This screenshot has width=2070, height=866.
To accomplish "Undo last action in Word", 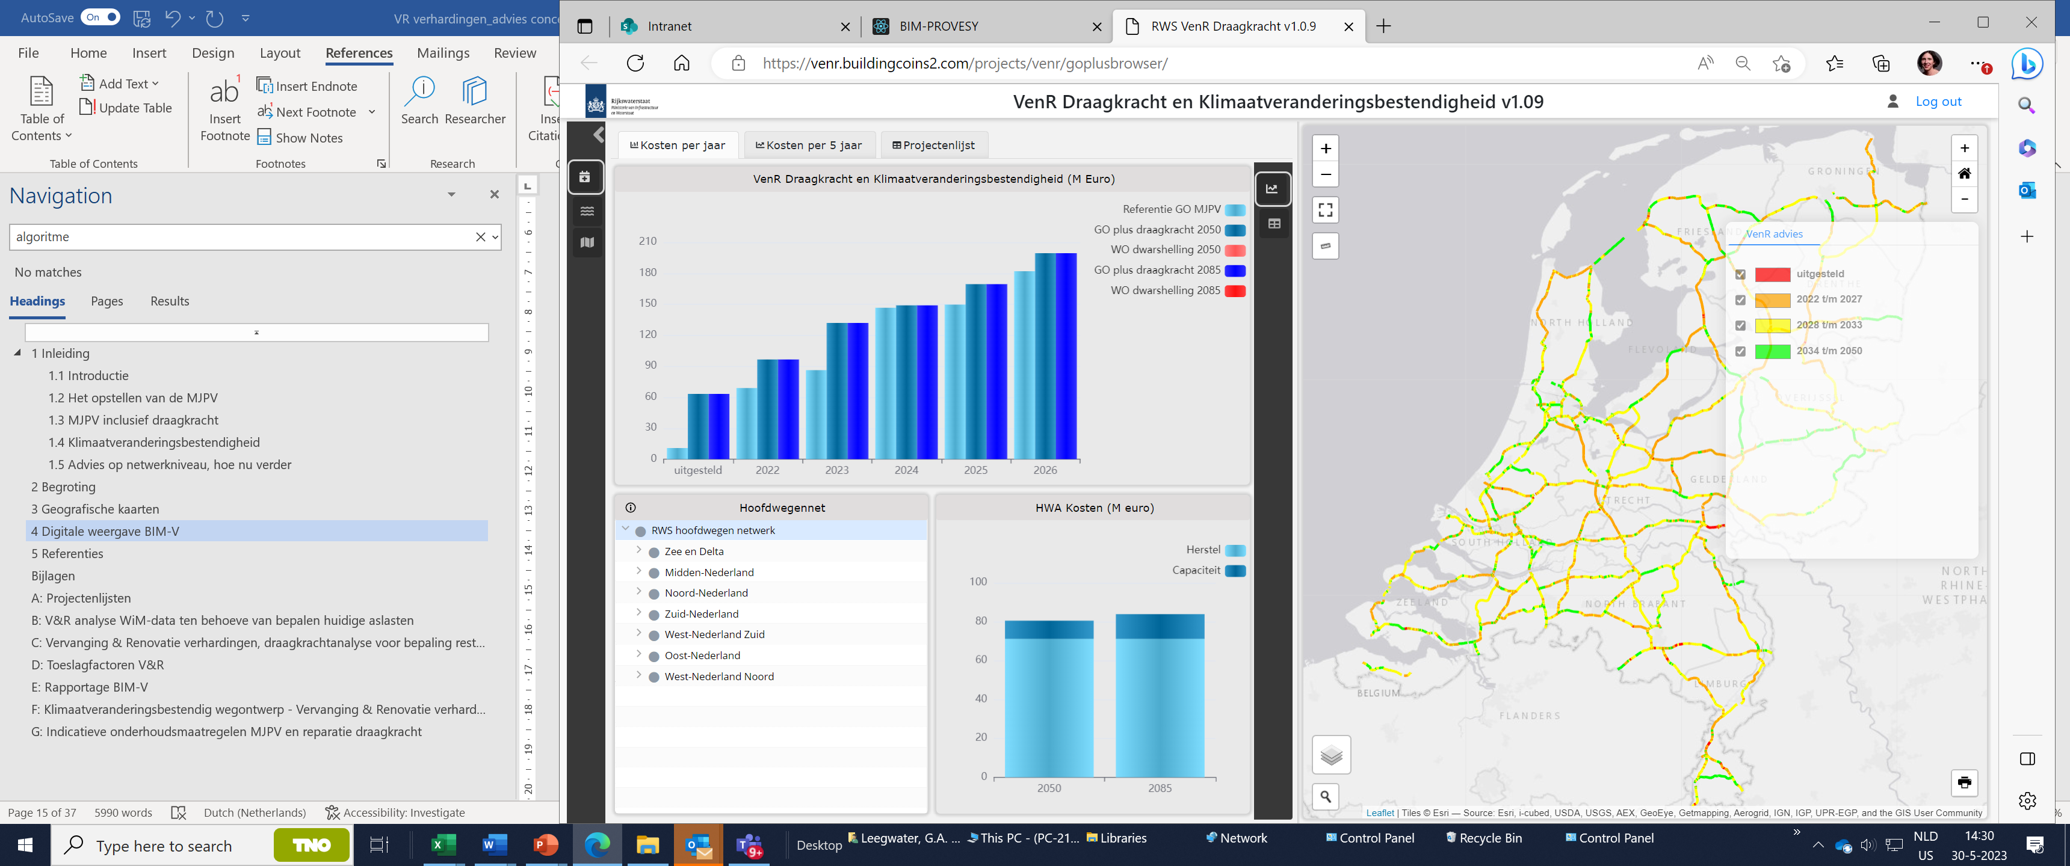I will pos(173,17).
